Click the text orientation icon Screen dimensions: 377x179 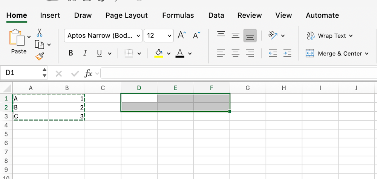click(273, 35)
